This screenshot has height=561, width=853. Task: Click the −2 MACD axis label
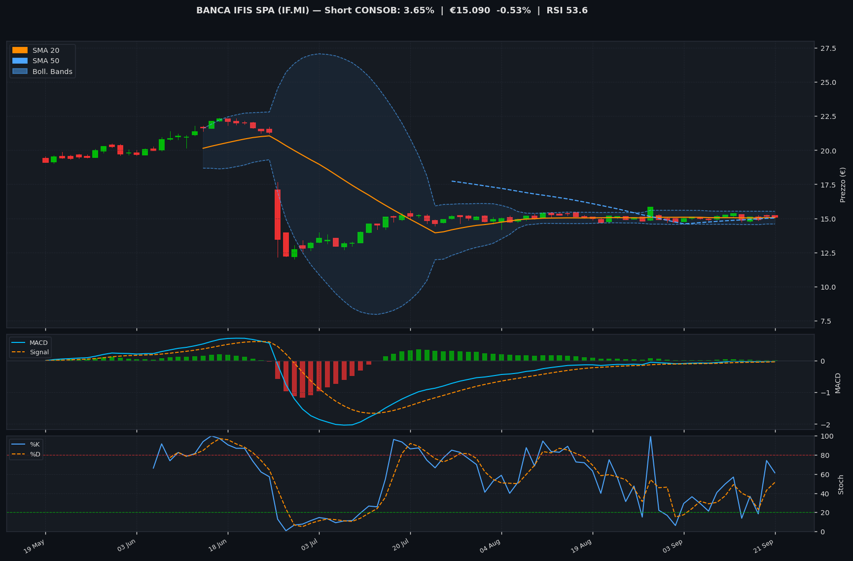pos(825,425)
